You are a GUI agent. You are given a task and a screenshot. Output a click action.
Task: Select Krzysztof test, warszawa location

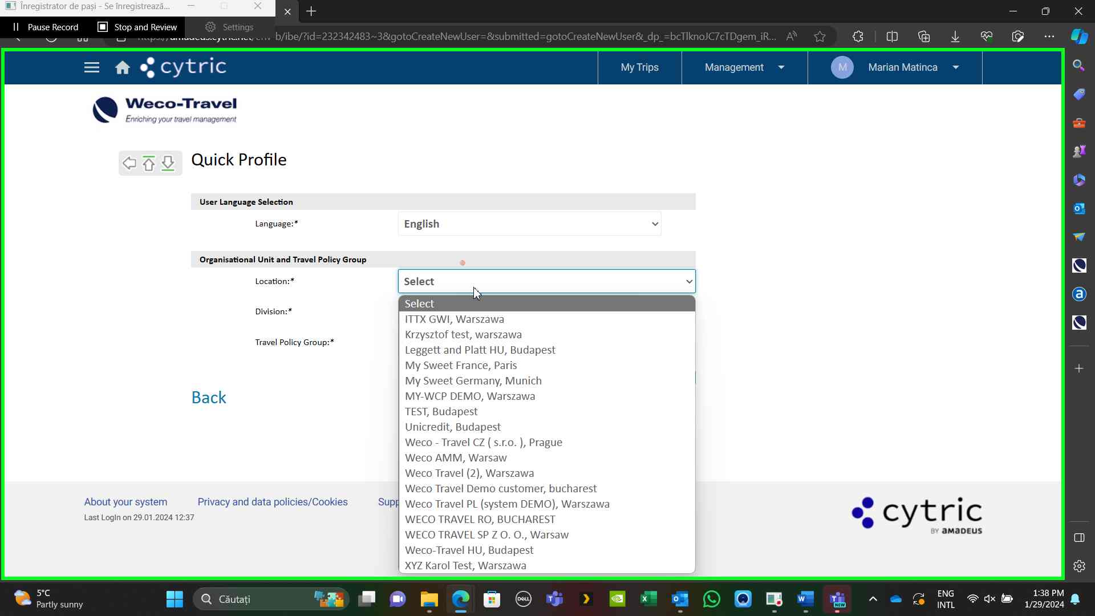pyautogui.click(x=547, y=334)
